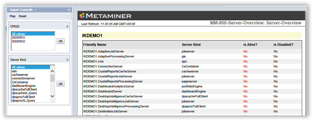Click dashboardEngine cell in DashboardServer row
This screenshot has height=121, width=313.
(x=193, y=92)
